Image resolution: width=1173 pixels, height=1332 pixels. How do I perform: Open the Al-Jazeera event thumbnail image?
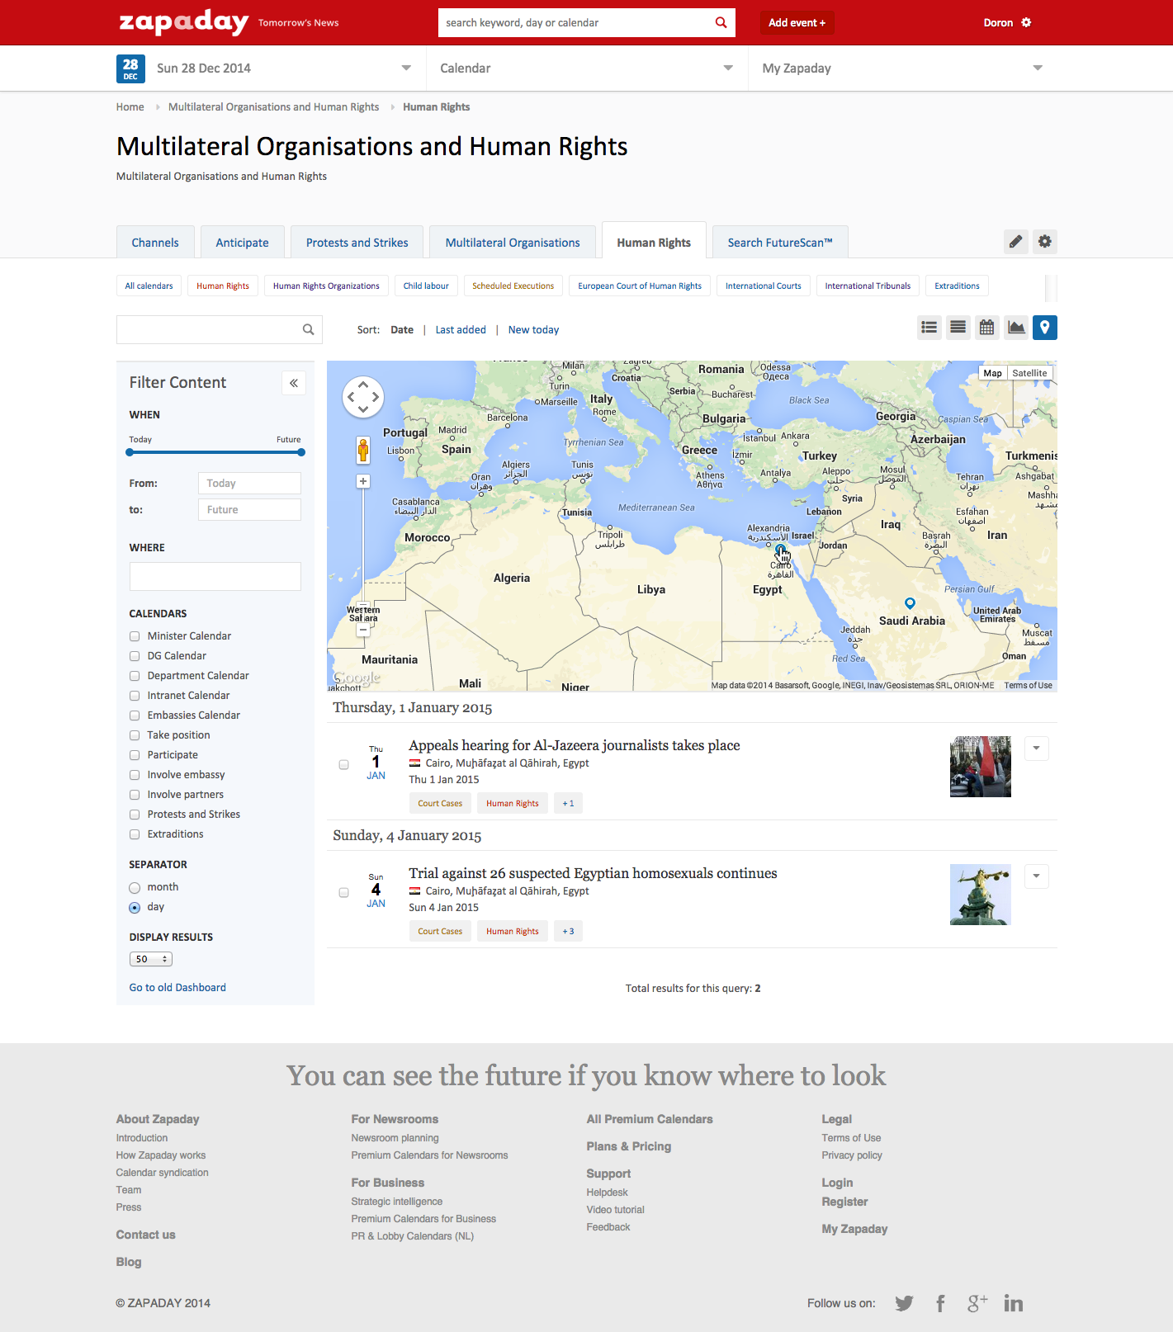pyautogui.click(x=981, y=767)
